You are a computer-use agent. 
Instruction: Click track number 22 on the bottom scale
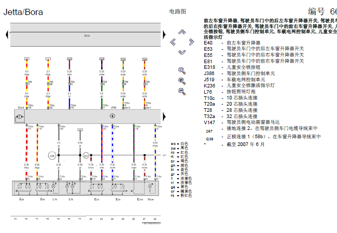point(91,219)
